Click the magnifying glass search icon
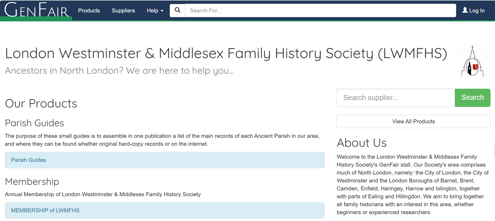Screen dimensions: 495x221 [x=177, y=10]
